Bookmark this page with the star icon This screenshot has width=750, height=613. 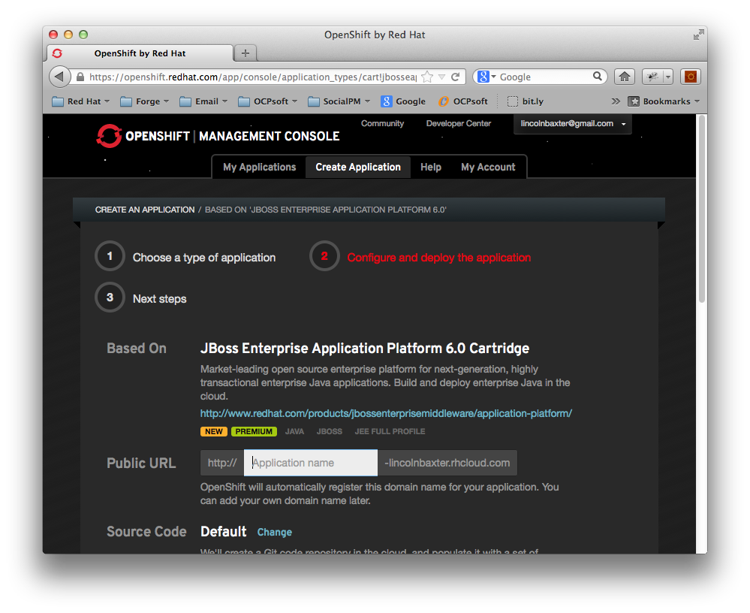(x=427, y=77)
